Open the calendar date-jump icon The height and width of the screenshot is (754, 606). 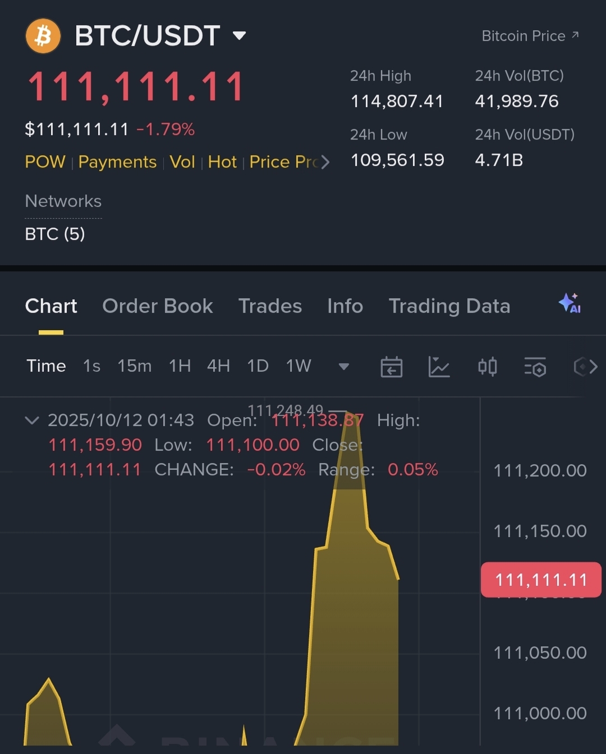click(391, 367)
